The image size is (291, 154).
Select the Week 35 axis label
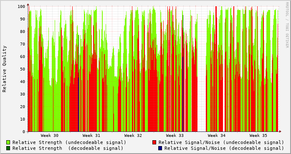pos(258,136)
